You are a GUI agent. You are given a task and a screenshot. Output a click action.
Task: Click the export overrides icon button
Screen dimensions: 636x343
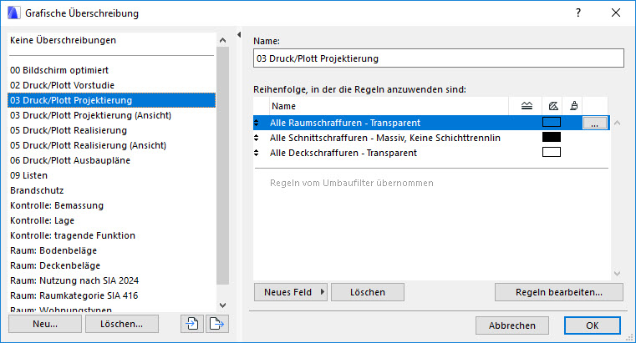tap(217, 324)
